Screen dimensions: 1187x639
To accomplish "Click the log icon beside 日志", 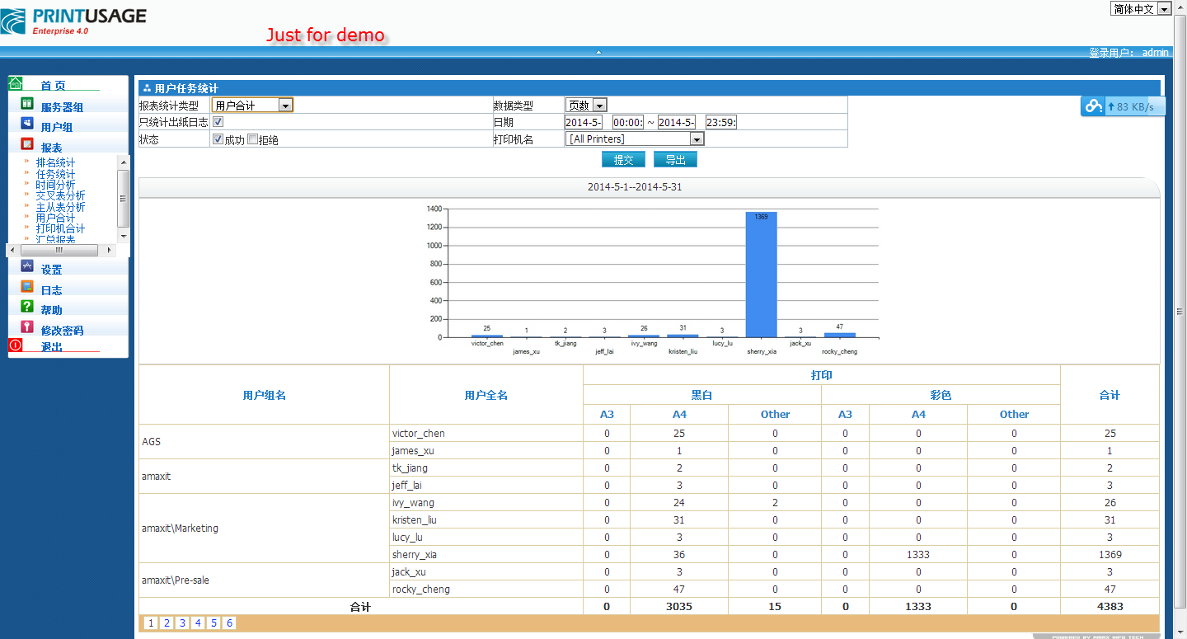I will click(26, 287).
